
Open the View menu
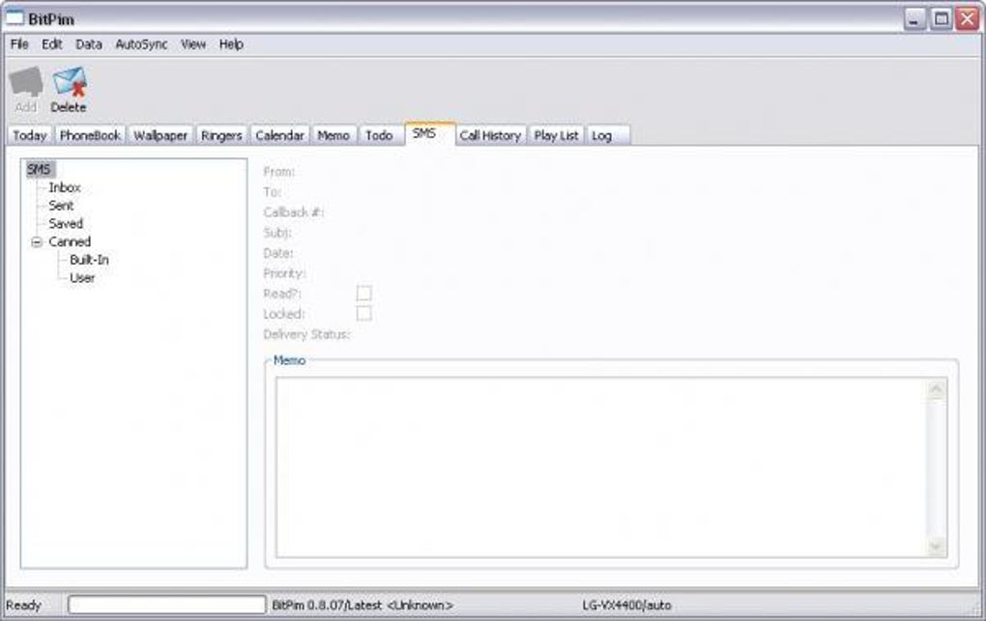click(193, 44)
